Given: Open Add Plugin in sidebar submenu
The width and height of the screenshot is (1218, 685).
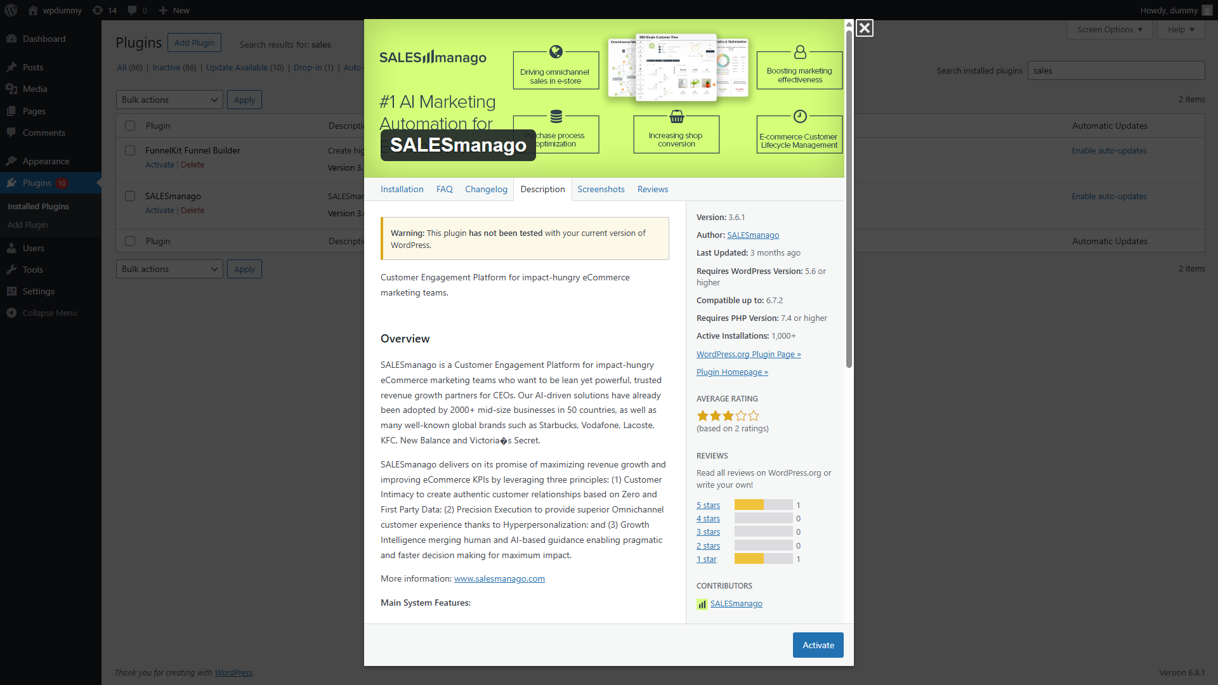Looking at the screenshot, I should 27,225.
